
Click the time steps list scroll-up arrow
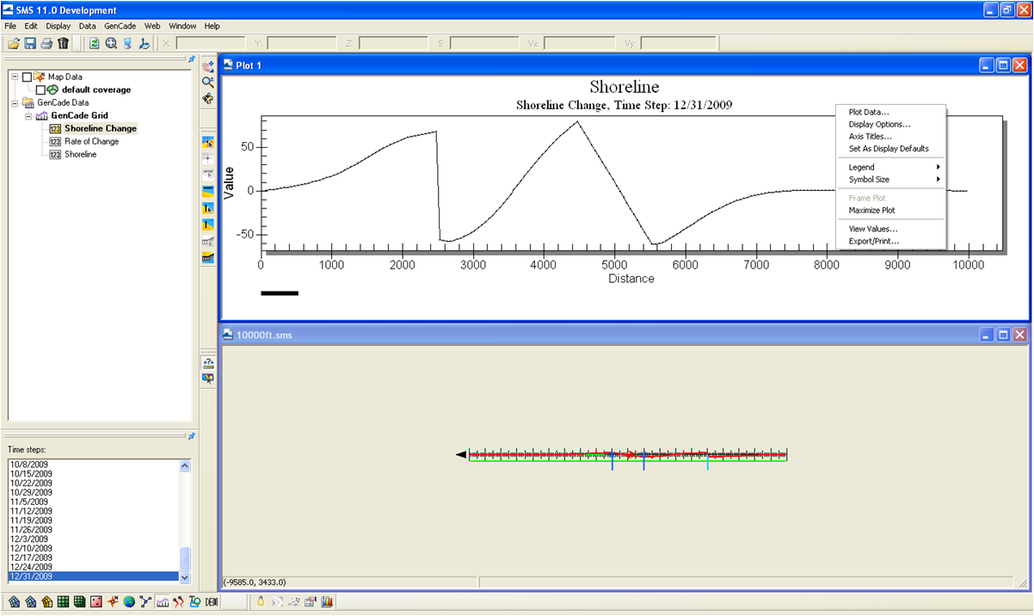click(185, 465)
